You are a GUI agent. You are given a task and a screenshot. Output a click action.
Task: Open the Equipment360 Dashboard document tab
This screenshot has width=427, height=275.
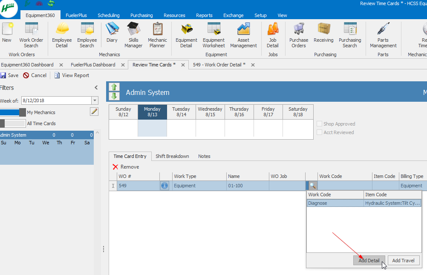click(27, 65)
